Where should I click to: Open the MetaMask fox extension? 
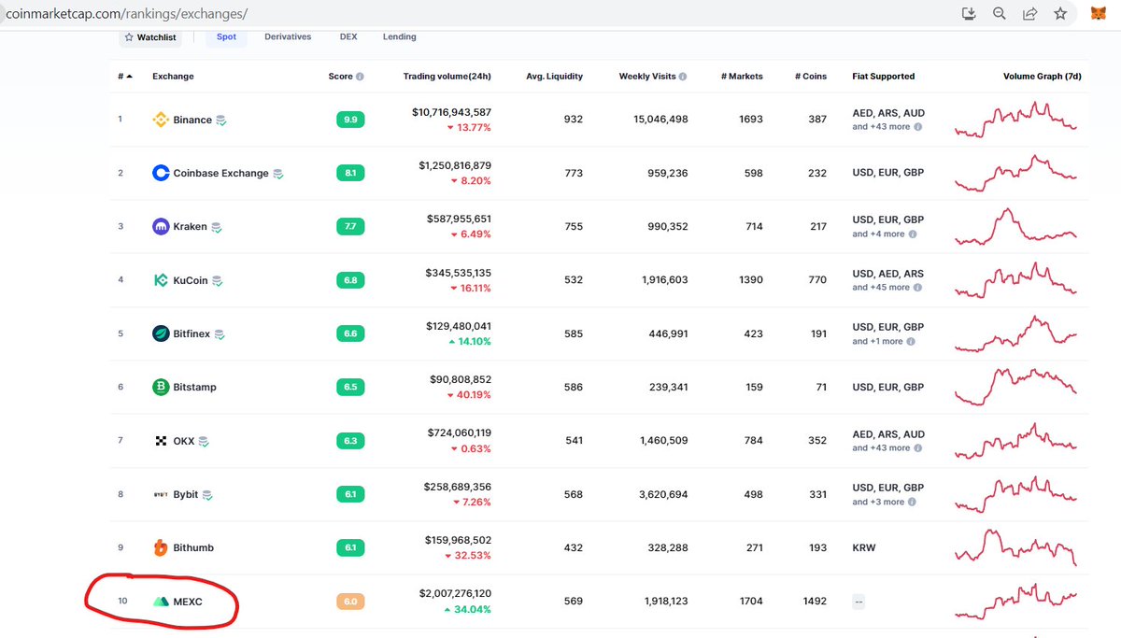[x=1099, y=13]
